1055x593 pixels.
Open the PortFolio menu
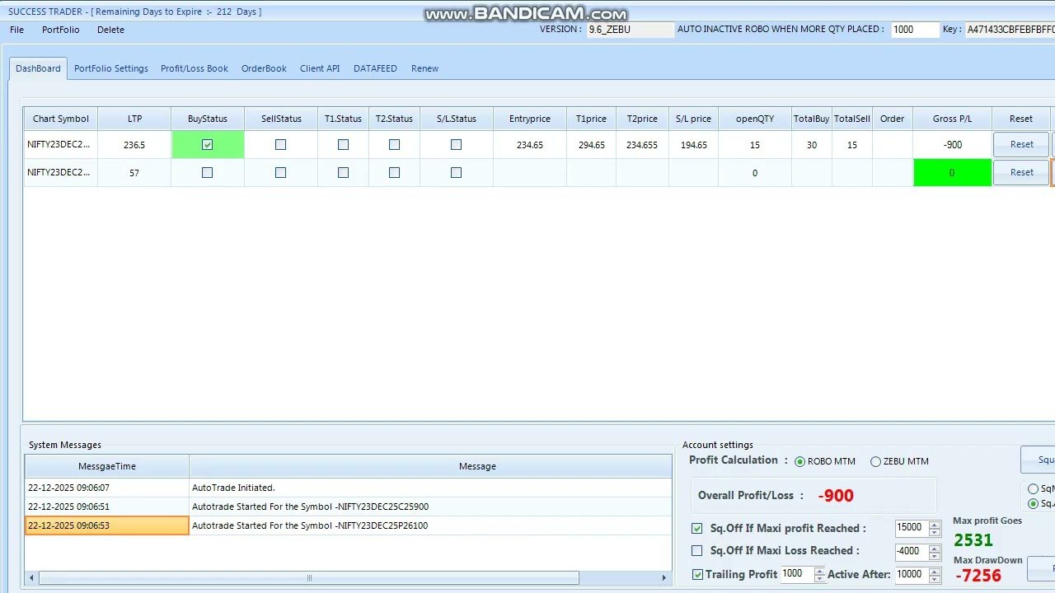point(60,30)
